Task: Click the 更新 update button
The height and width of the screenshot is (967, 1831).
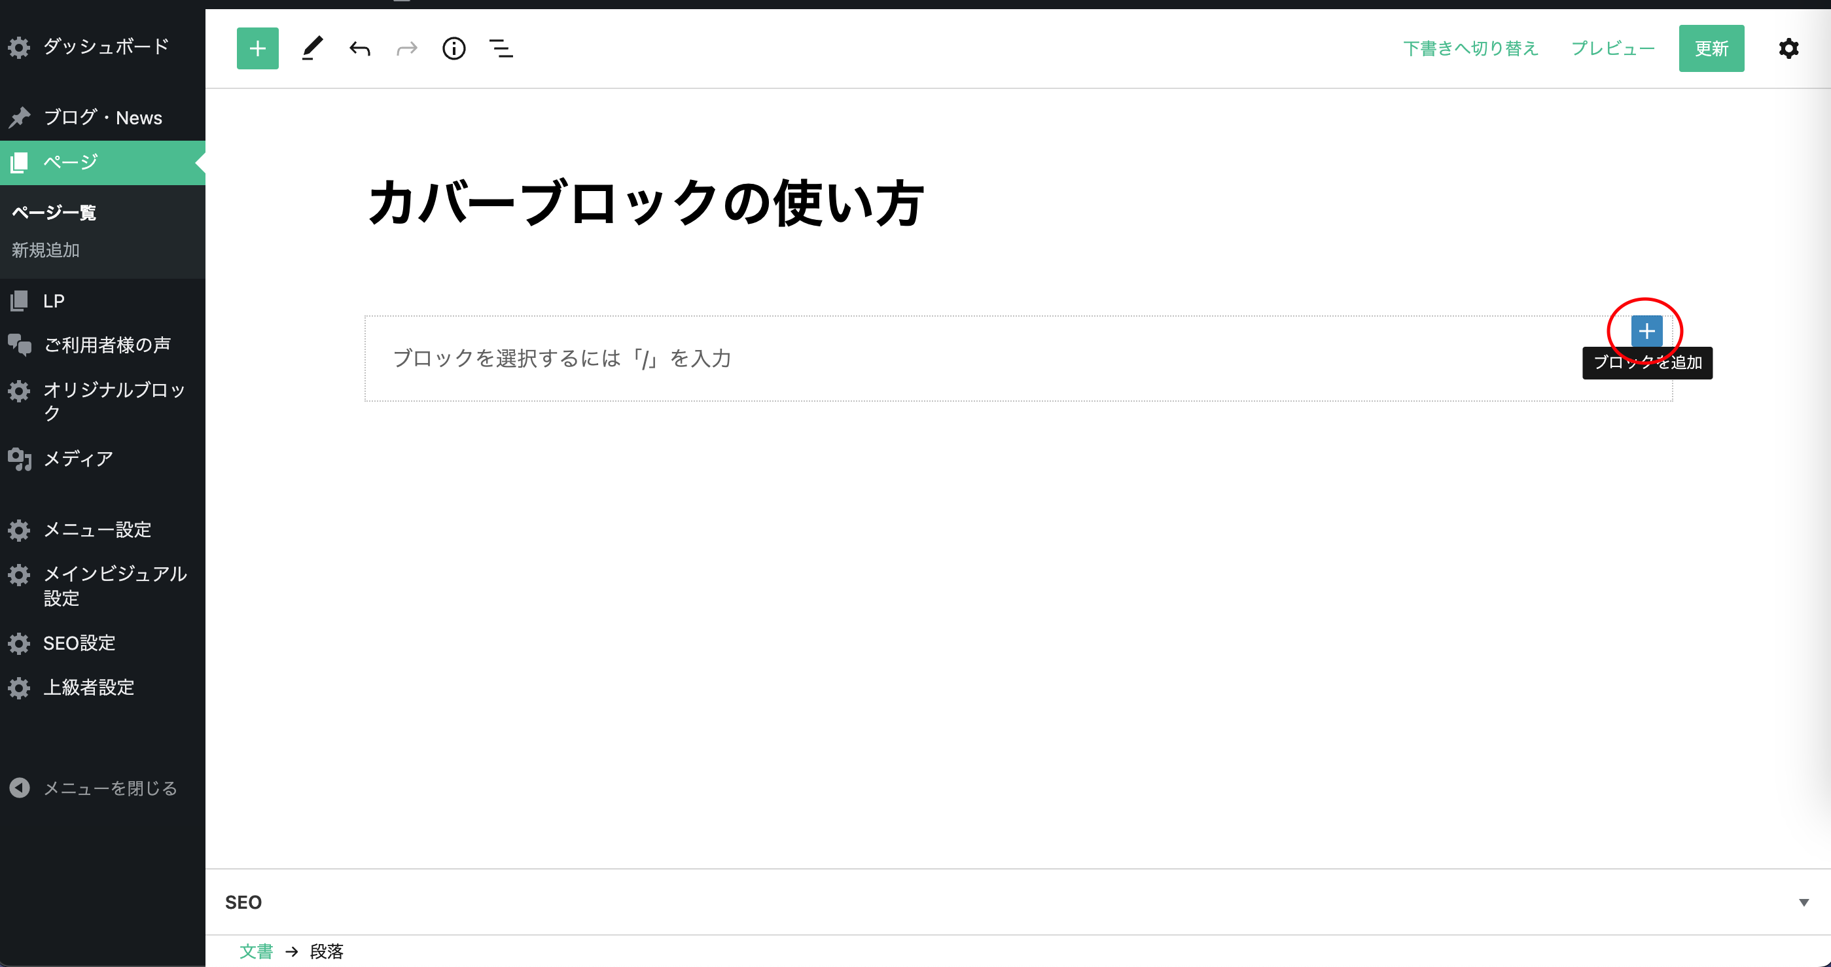Action: pos(1711,48)
